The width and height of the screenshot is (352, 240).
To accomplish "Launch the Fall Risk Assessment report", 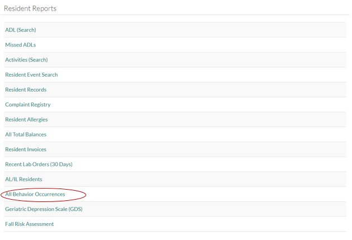I will point(30,224).
